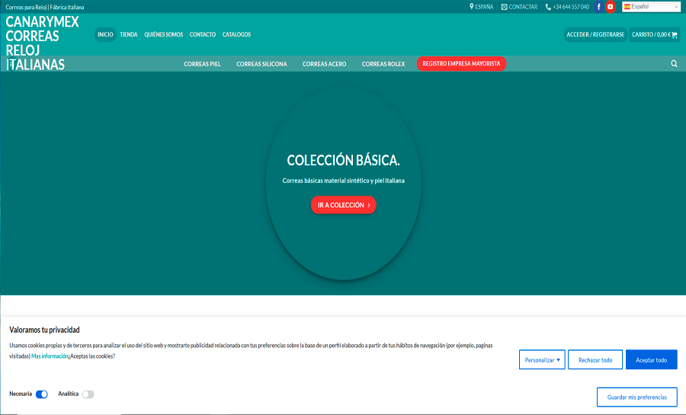Go to the Correas Rolex category
This screenshot has height=415, width=686.
(x=383, y=64)
